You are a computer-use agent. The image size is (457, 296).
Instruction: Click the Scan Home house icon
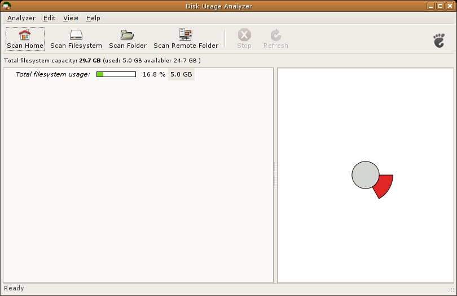25,35
